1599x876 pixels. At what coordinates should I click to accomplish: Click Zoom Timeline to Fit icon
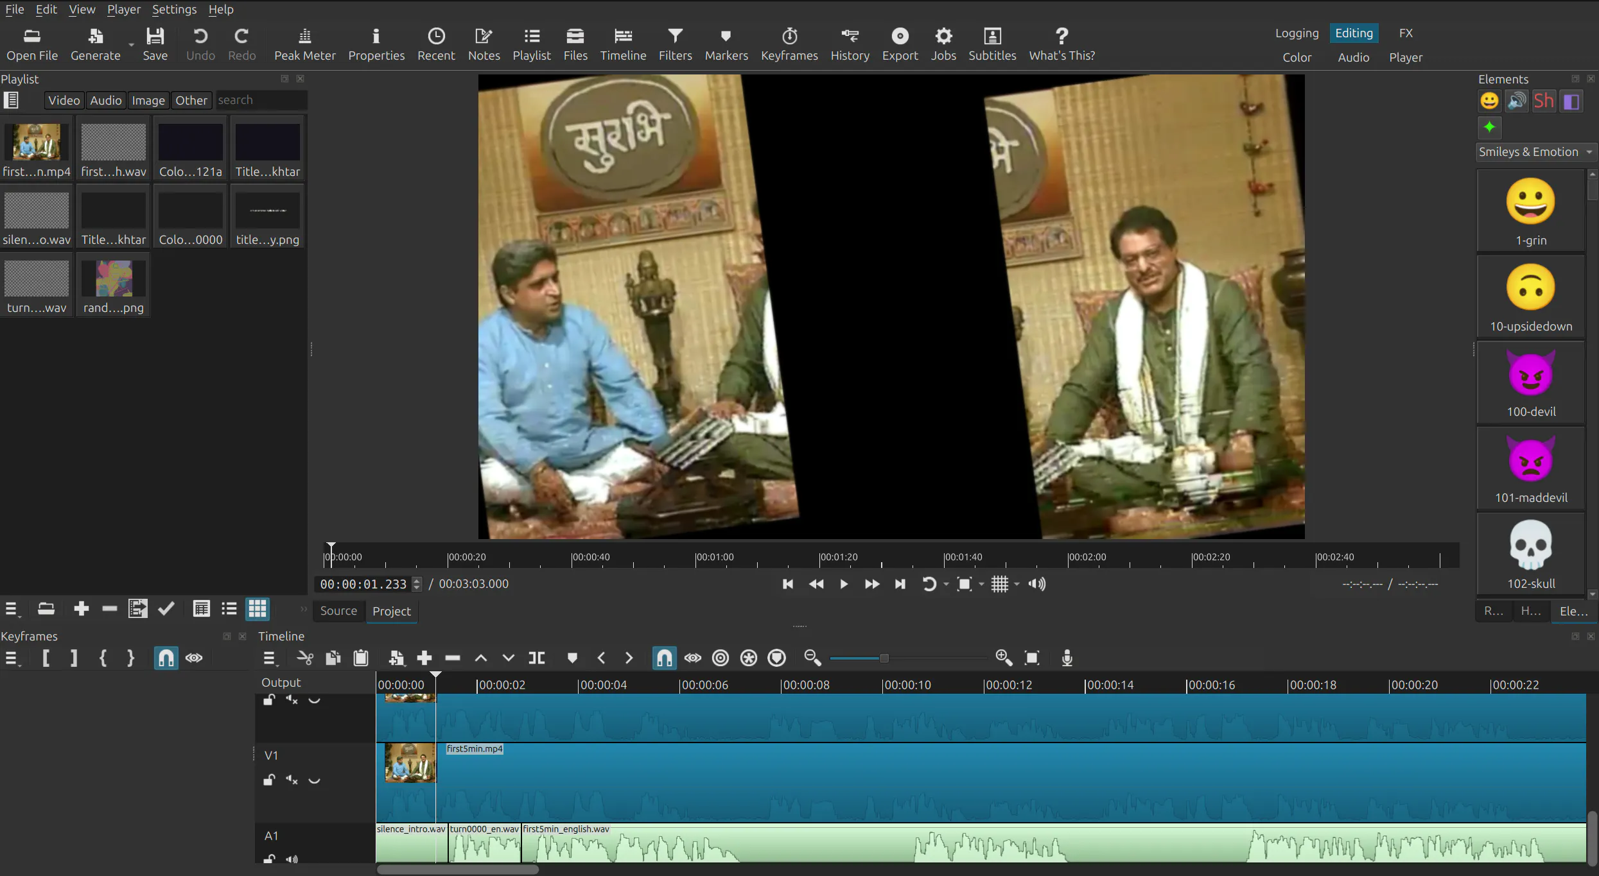tap(1032, 658)
